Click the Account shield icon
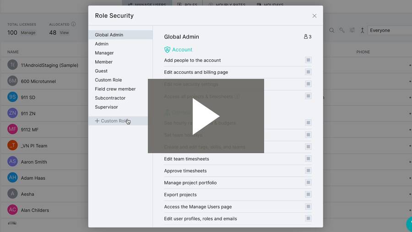Image resolution: width=412 pixels, height=232 pixels. pyautogui.click(x=167, y=50)
